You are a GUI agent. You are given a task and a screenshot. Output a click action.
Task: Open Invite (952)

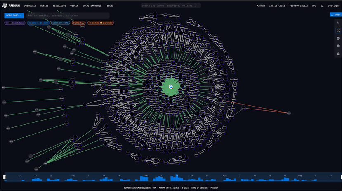(x=277, y=6)
